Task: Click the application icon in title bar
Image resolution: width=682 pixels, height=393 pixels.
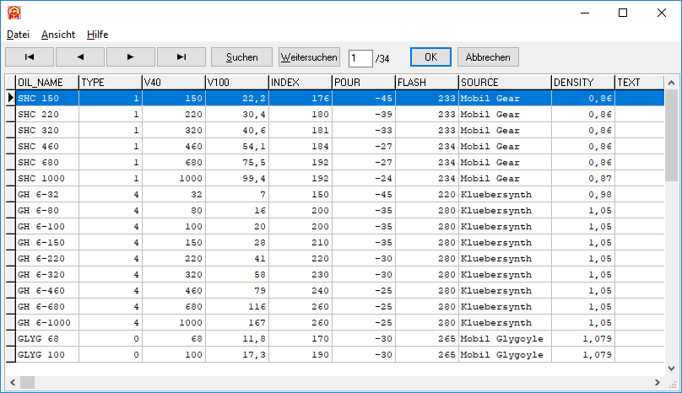Action: click(x=14, y=13)
